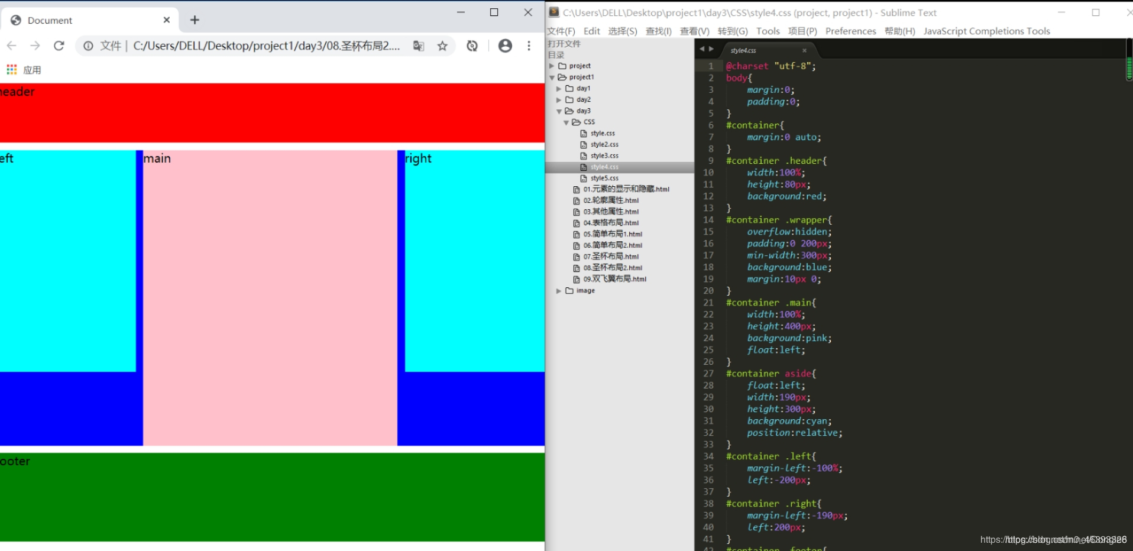1133x551 pixels.
Task: Close the style4.css editor tab
Action: tap(804, 50)
